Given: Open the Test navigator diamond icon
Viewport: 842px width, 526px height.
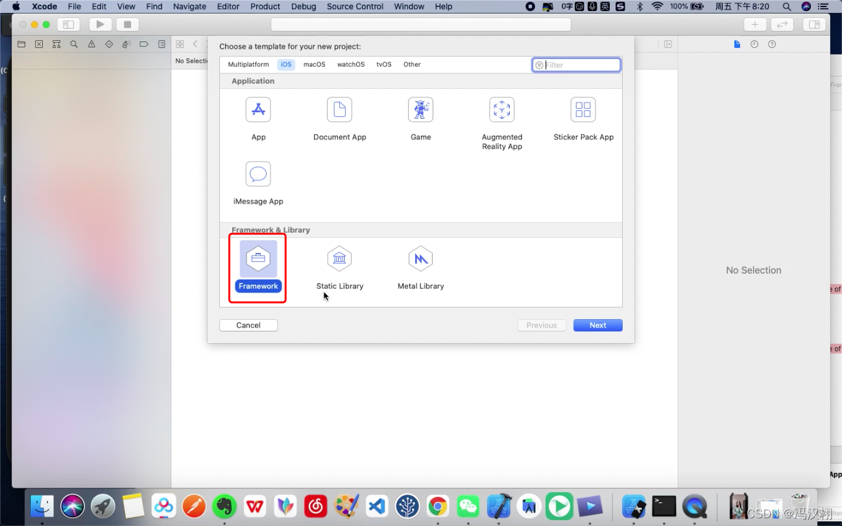Looking at the screenshot, I should (109, 44).
